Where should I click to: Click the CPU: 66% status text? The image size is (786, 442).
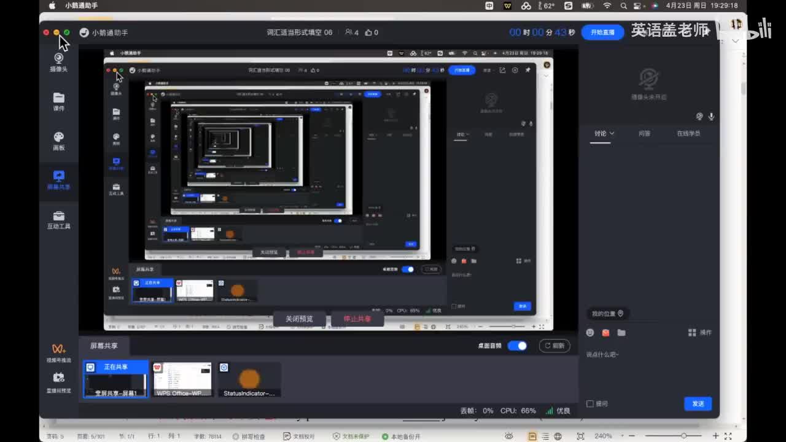pos(518,411)
